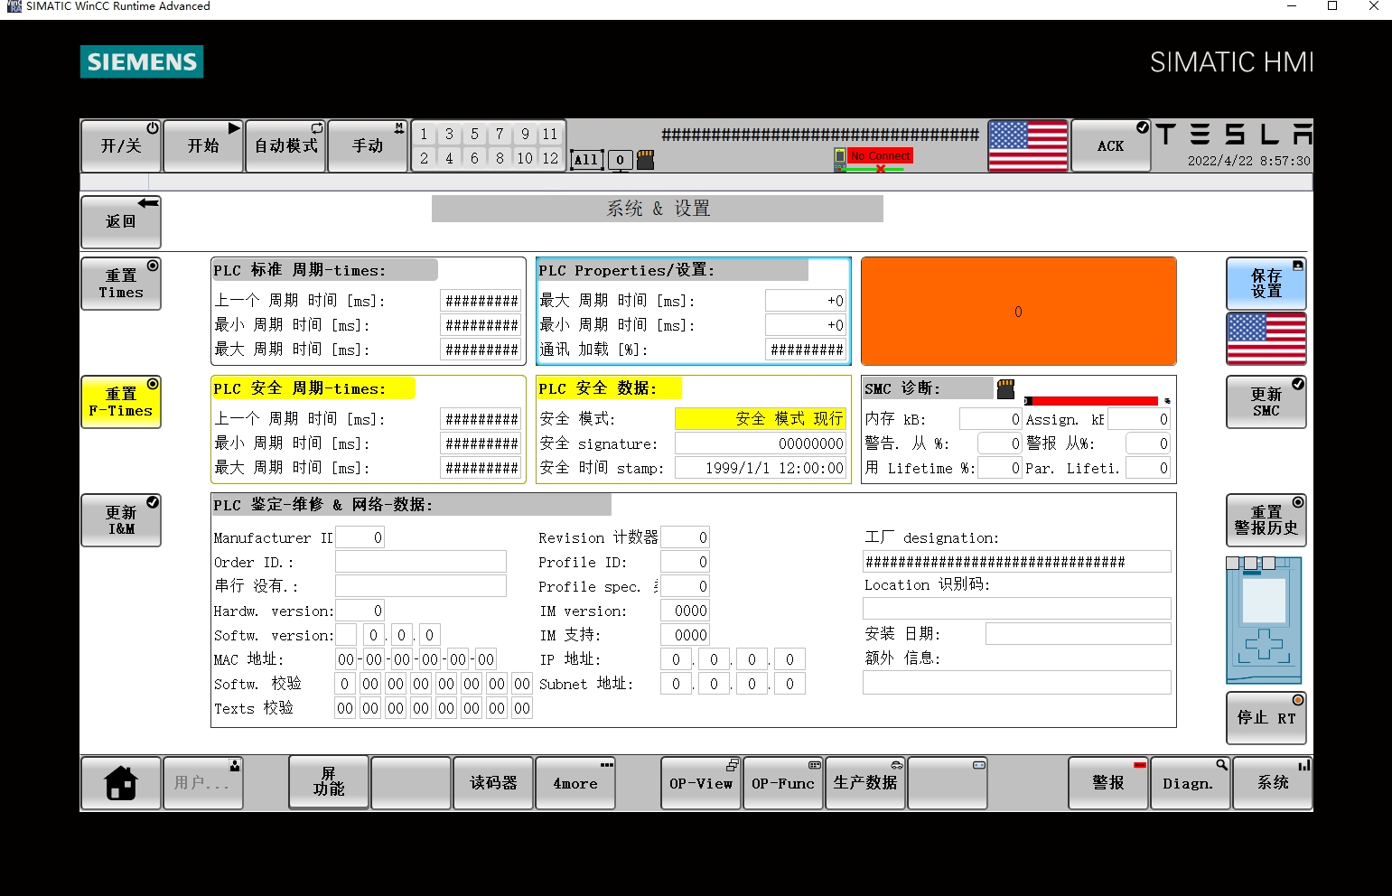The image size is (1392, 896).
Task: Click the SMC diagnostics memory card icon
Action: point(1005,388)
